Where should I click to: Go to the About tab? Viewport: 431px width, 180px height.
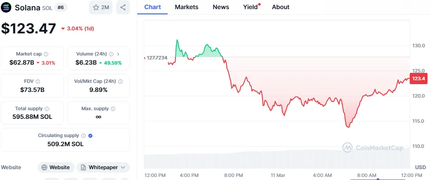[281, 7]
